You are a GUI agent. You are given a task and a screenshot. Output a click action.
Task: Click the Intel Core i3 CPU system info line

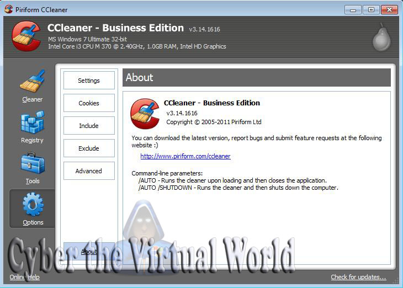[x=137, y=46]
